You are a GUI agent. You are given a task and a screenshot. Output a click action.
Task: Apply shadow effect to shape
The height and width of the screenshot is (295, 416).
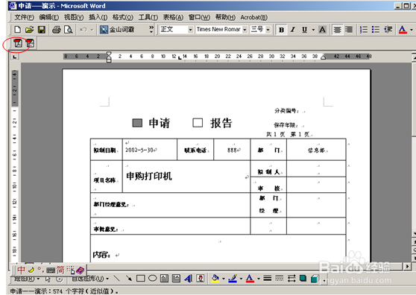303,279
